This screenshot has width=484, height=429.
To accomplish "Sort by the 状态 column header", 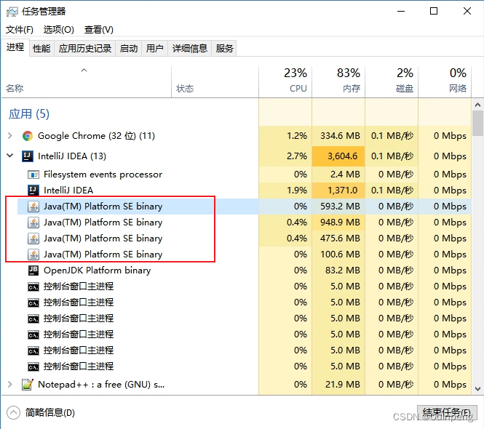I will pos(215,81).
